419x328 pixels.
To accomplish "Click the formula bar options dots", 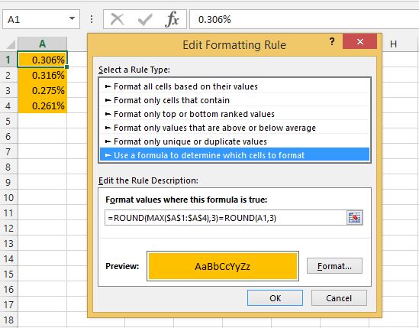I will [92, 19].
